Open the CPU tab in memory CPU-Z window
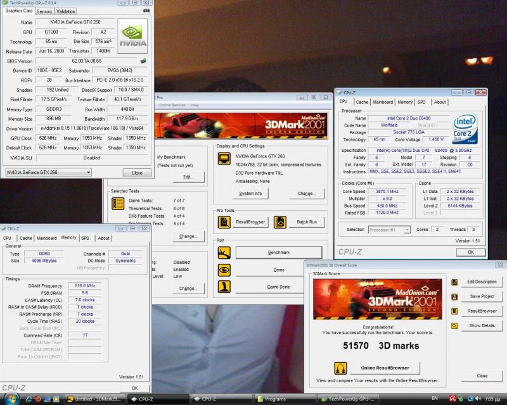 coord(7,238)
